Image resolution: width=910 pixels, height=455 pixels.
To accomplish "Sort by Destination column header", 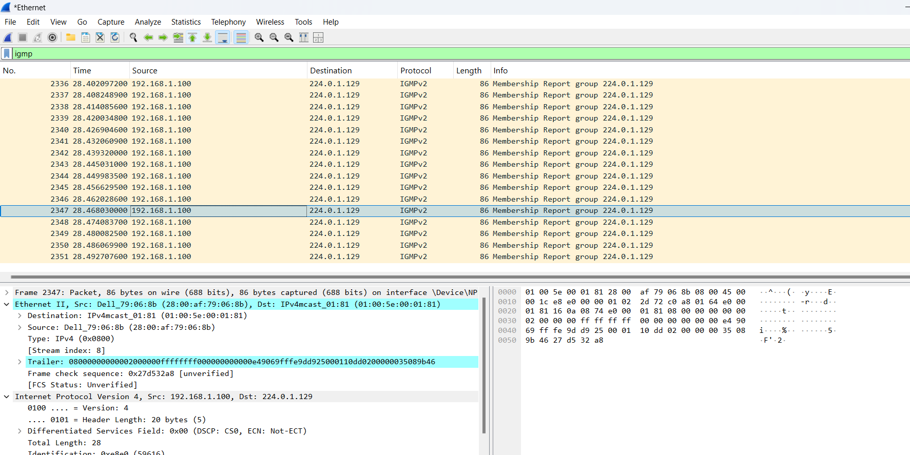I will click(353, 71).
